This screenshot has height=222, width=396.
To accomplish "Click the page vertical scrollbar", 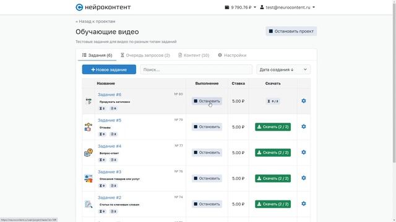I will point(394,83).
